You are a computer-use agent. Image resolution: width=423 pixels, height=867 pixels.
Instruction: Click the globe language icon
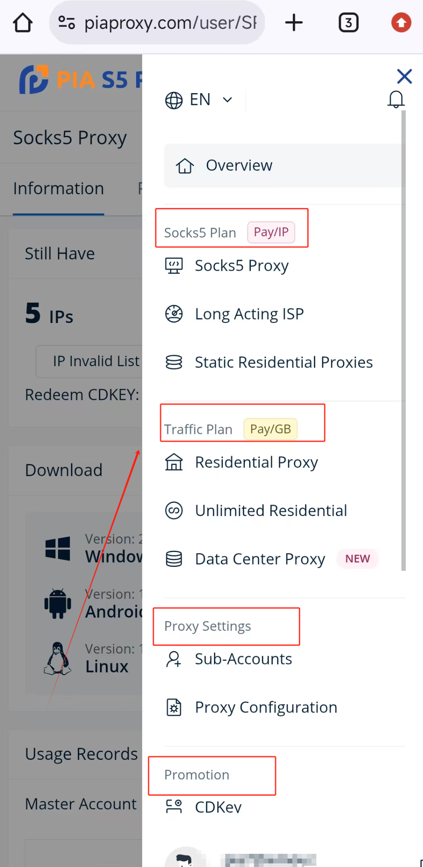[174, 100]
